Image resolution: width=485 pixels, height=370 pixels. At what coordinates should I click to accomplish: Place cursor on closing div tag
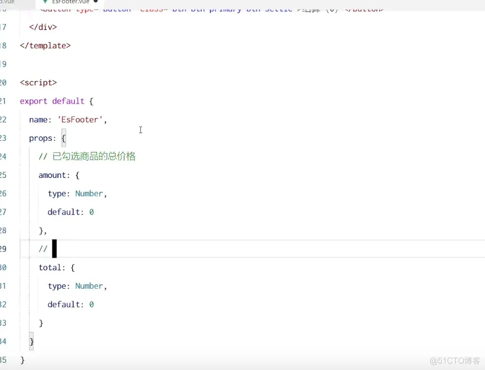(x=43, y=27)
